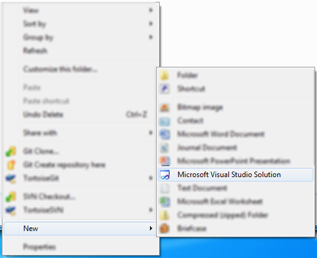Screen dimensions: 317x258
Task: Expand the Share with arrow
Action: pos(151,133)
